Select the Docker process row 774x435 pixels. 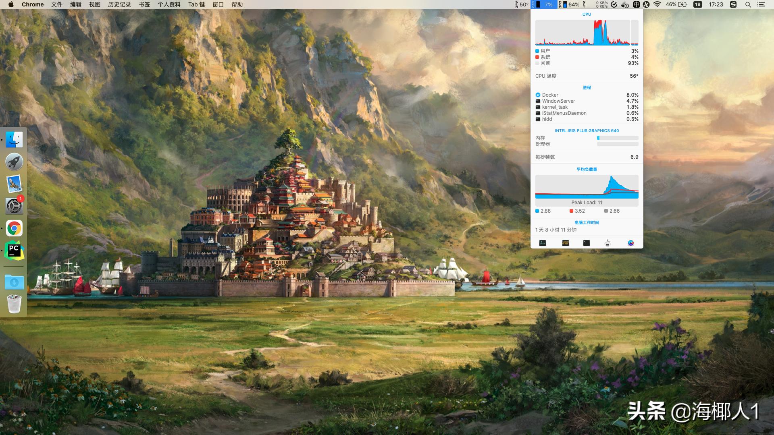[587, 95]
